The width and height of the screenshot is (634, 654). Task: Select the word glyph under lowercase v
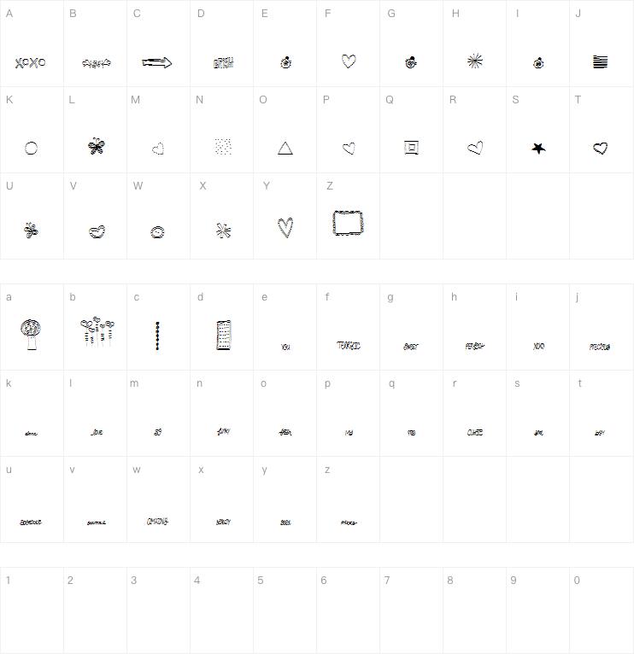(x=97, y=523)
